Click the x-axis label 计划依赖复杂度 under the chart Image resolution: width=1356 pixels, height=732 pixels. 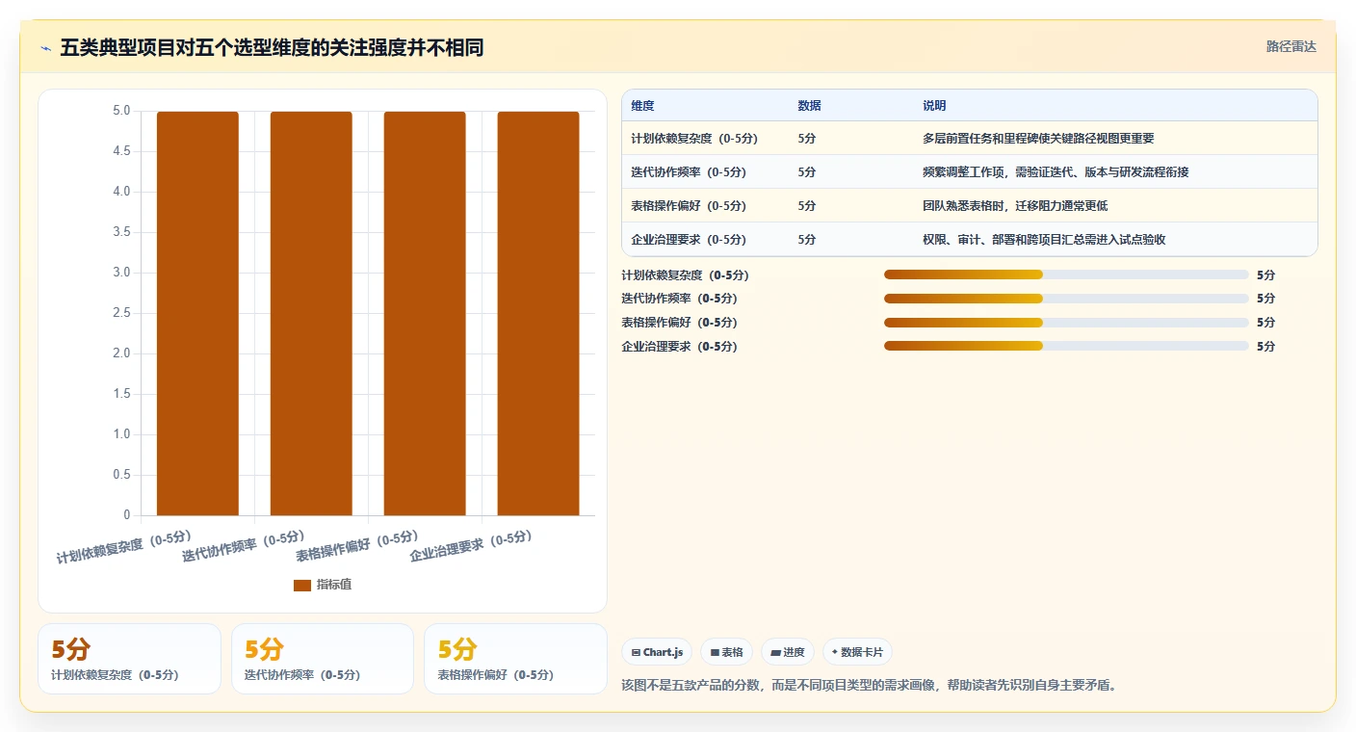click(x=125, y=546)
